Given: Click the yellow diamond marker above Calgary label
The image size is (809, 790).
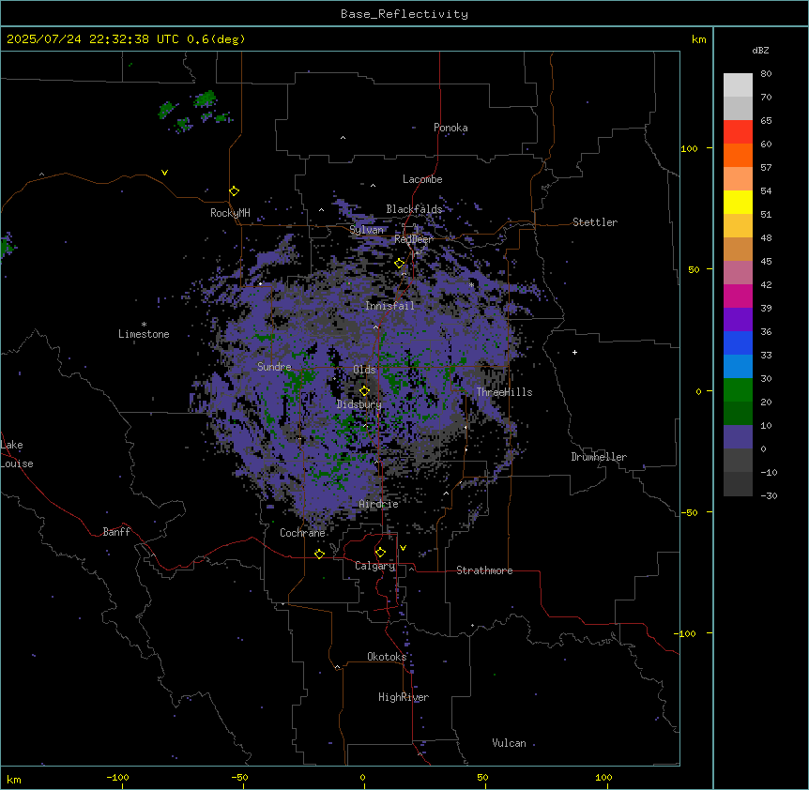Looking at the screenshot, I should point(381,553).
